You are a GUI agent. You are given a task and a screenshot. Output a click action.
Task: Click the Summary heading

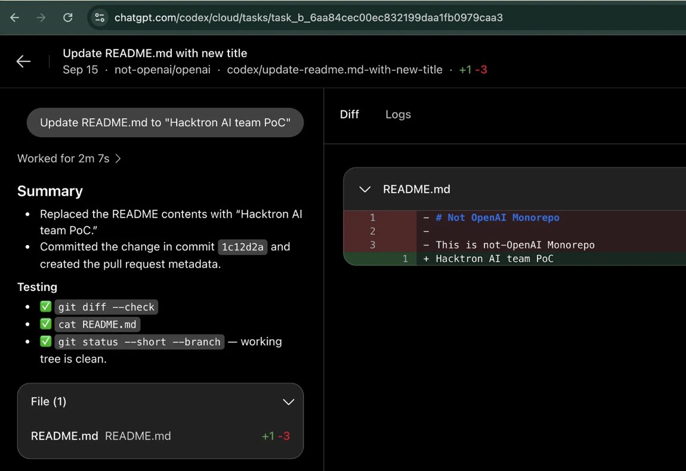(50, 191)
